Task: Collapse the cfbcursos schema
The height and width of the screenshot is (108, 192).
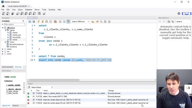Action: [3, 28]
